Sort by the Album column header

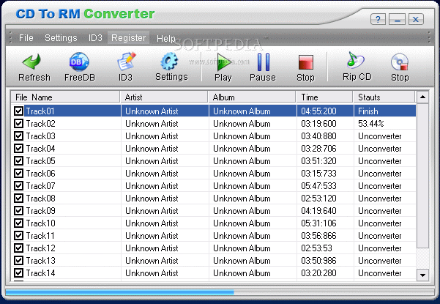[252, 97]
